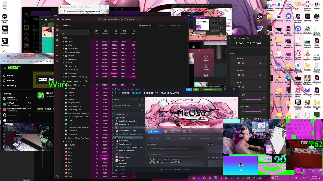Open Steam library advanced filter icon
The height and width of the screenshot is (181, 323).
point(142,110)
